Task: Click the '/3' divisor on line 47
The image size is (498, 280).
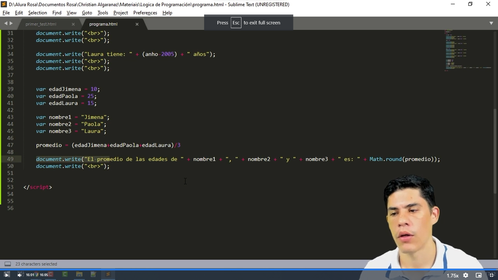Action: pos(177,145)
